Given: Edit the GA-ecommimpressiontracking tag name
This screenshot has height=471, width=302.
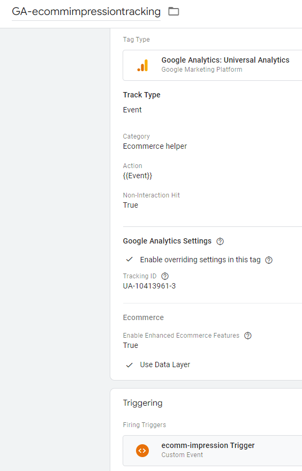Looking at the screenshot, I should coord(86,12).
